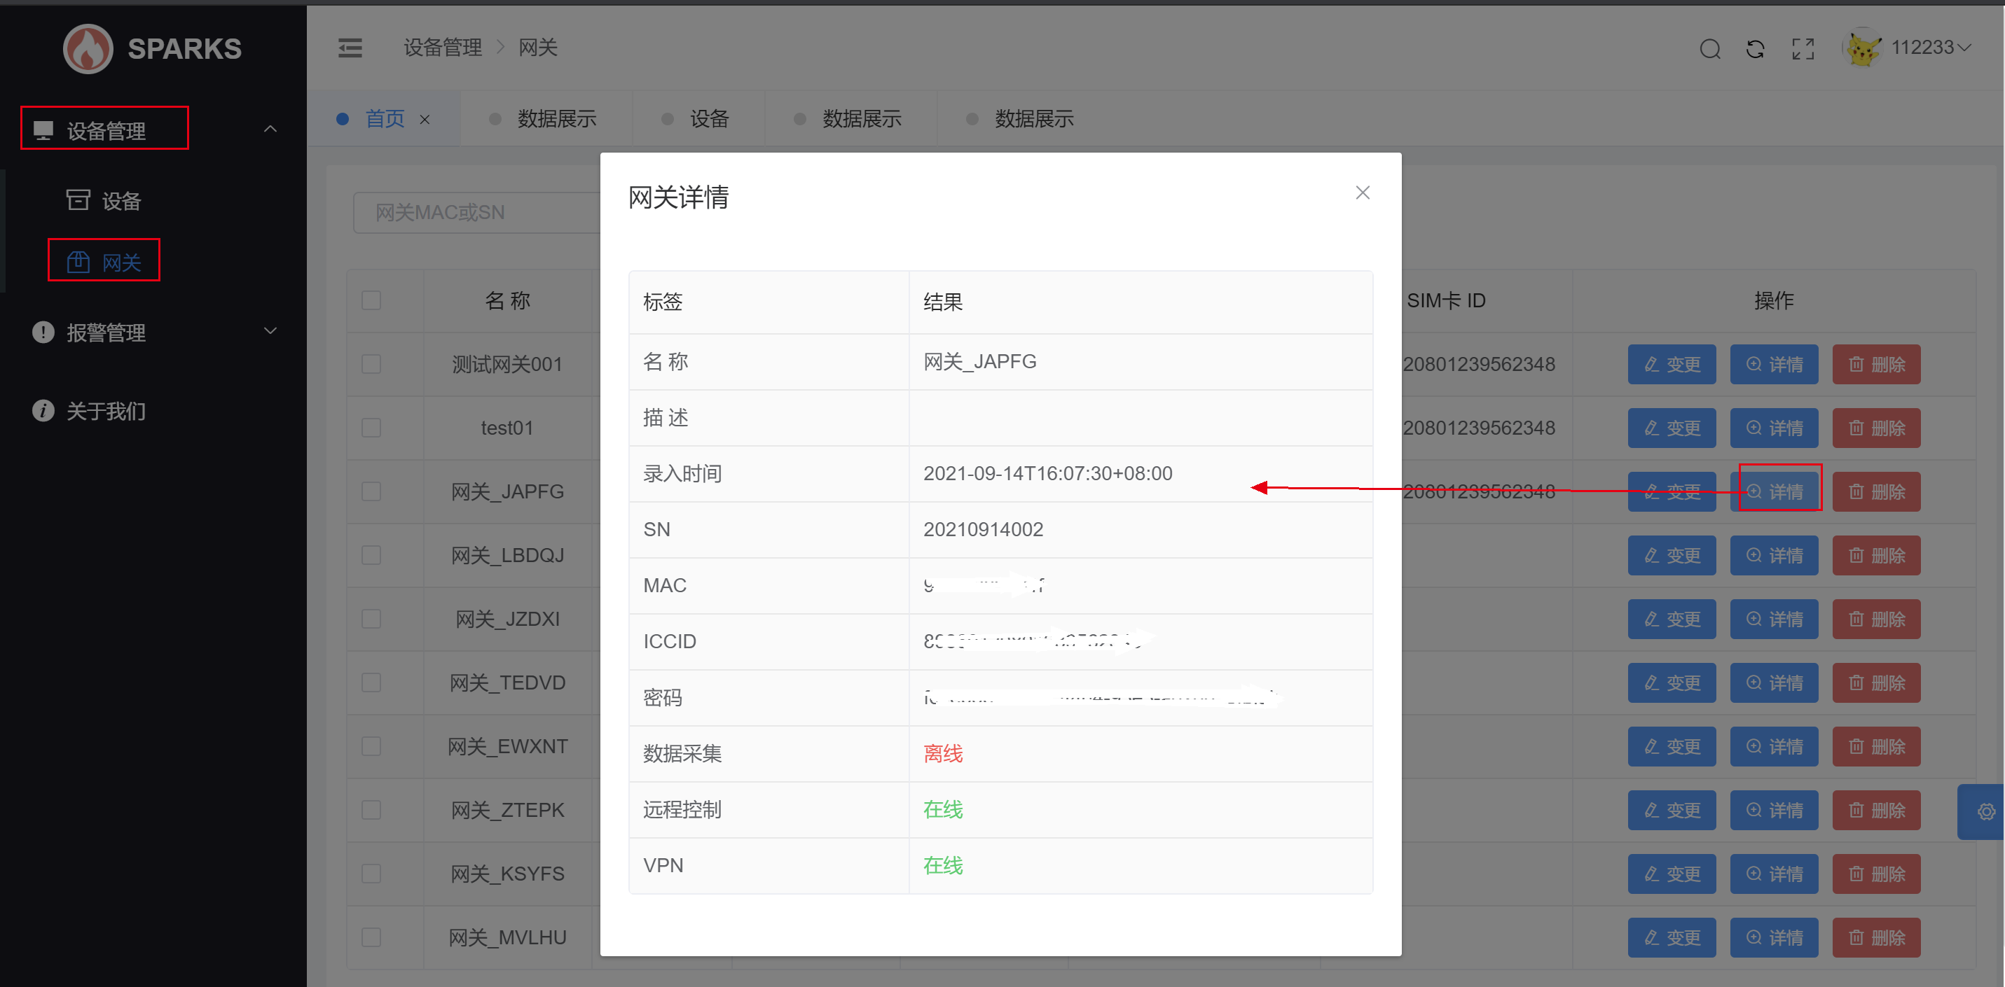This screenshot has width=2005, height=987.
Task: Open the search magnifier icon in header
Action: (1709, 49)
